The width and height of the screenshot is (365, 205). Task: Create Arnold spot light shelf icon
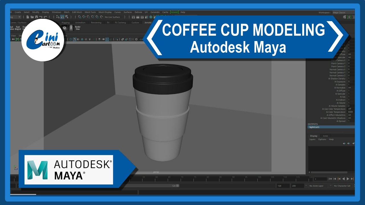(x=71, y=28)
